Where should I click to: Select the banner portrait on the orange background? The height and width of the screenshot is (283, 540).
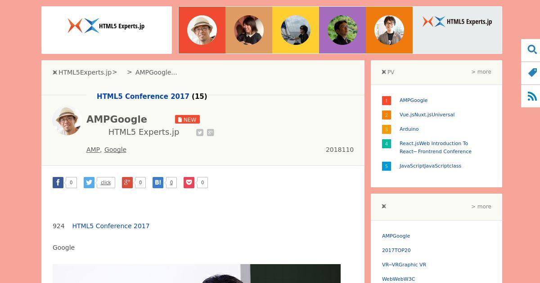[x=389, y=30]
